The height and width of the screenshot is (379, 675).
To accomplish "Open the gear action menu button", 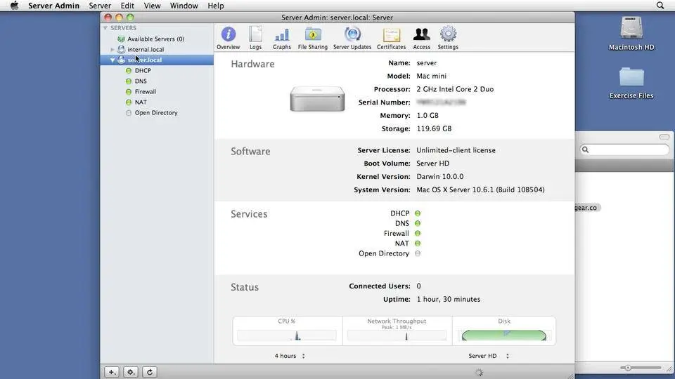I will [x=131, y=372].
